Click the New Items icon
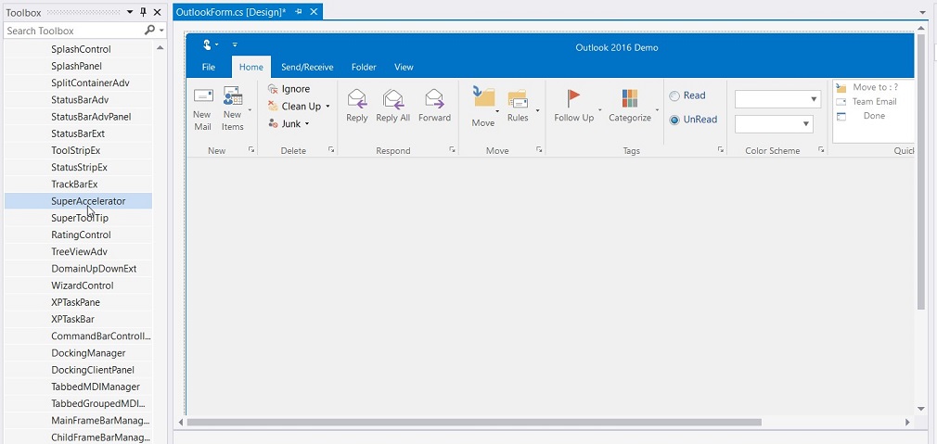Viewport: 937px width, 444px height. coord(233,95)
